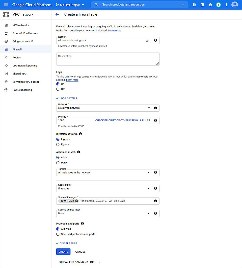Turn firewall logs Off

pyautogui.click(x=58, y=89)
